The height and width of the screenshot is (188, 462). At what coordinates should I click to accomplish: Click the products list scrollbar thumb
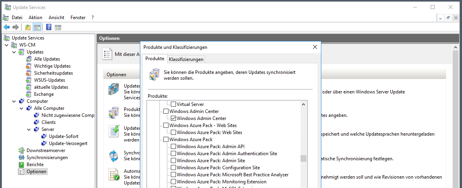click(303, 159)
